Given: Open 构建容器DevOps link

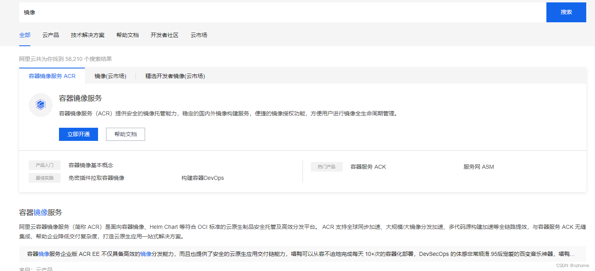Looking at the screenshot, I should [x=202, y=178].
